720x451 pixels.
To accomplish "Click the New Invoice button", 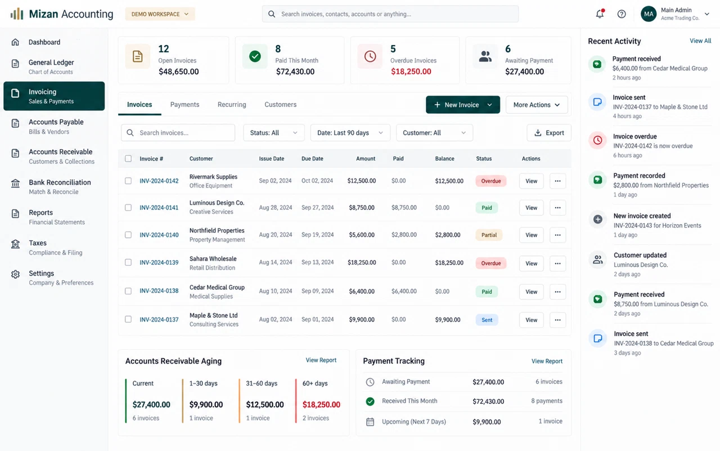I will click(463, 105).
